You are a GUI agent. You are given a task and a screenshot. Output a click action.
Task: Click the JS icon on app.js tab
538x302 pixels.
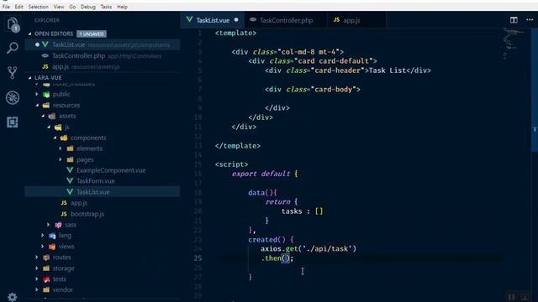click(x=336, y=20)
